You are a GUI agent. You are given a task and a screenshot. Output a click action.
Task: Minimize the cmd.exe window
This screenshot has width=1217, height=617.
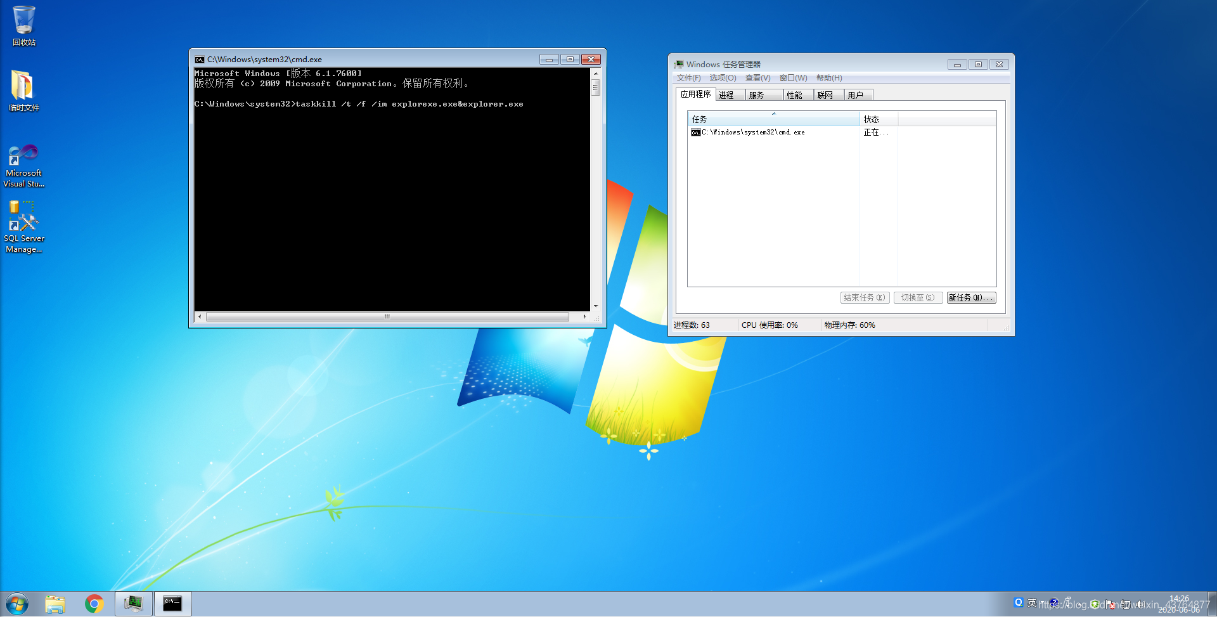tap(549, 60)
